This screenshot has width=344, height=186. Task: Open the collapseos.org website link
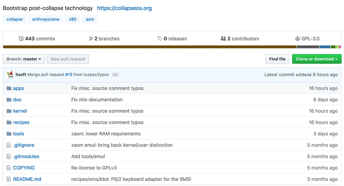tap(124, 8)
